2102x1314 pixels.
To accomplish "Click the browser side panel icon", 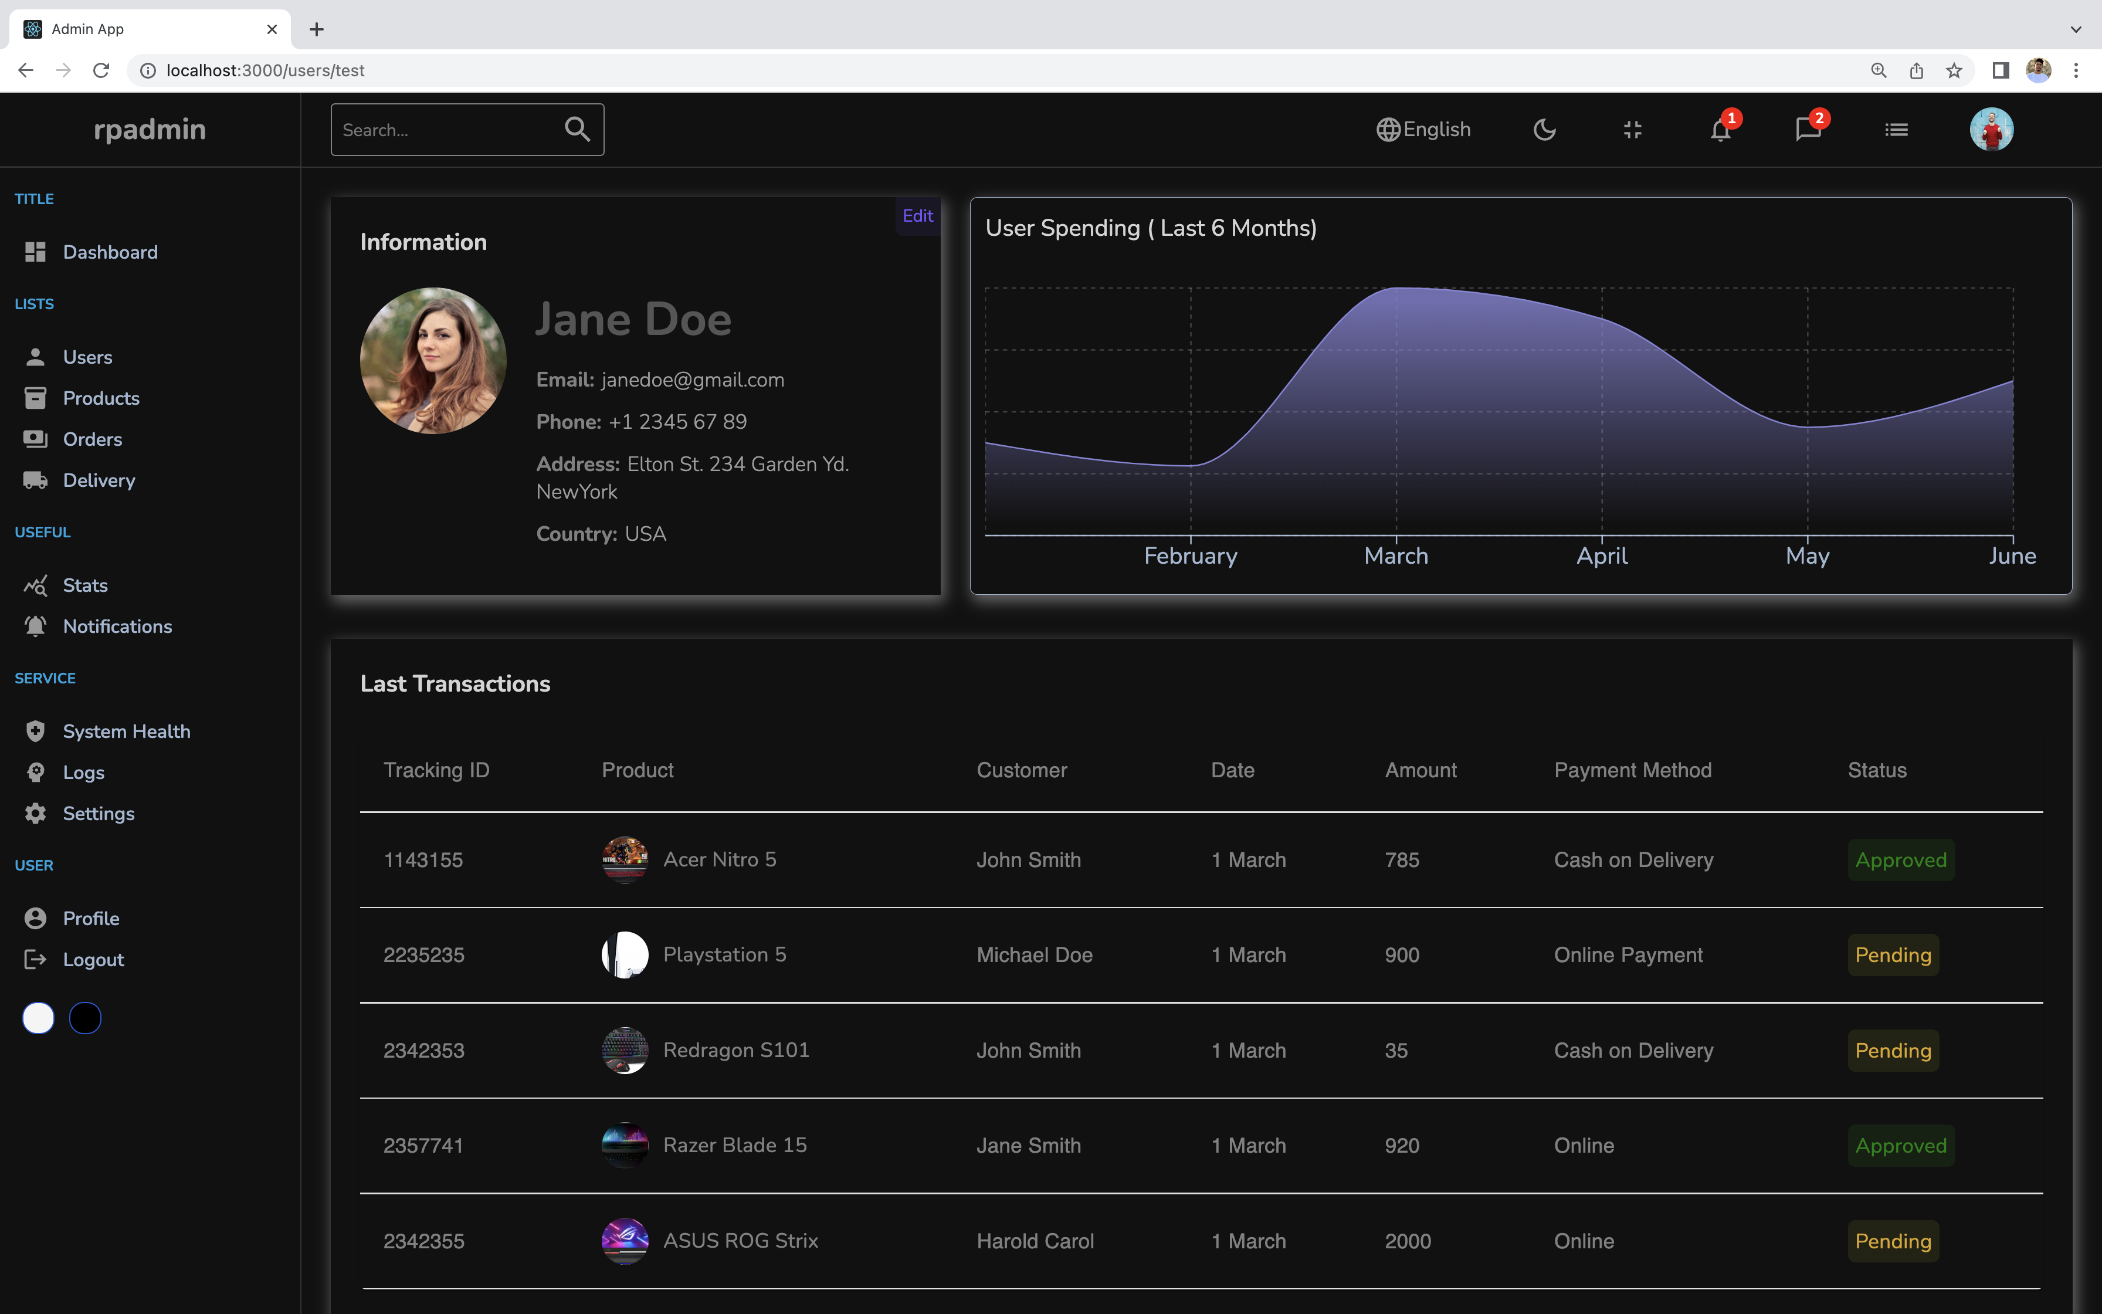I will [x=2001, y=70].
